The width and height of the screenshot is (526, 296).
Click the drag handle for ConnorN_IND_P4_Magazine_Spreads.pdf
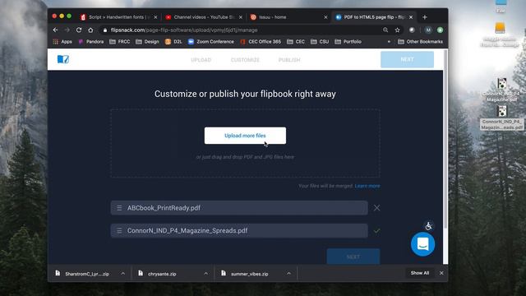(x=119, y=231)
